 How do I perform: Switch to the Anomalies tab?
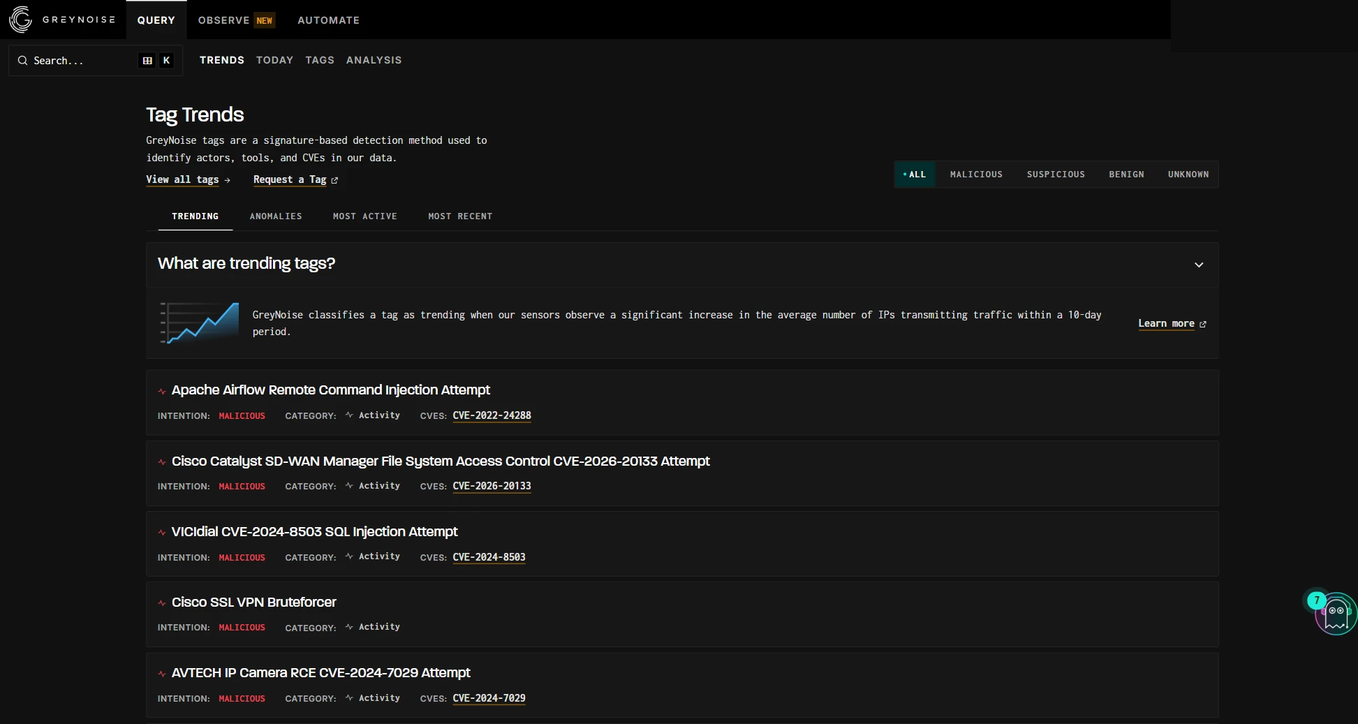(276, 216)
